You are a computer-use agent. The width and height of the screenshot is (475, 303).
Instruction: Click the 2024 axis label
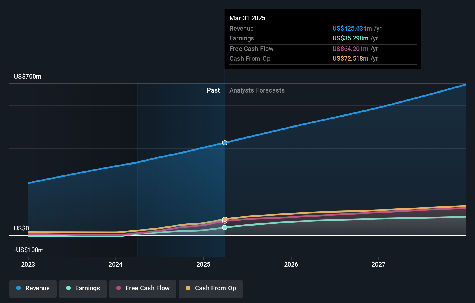pyautogui.click(x=115, y=265)
